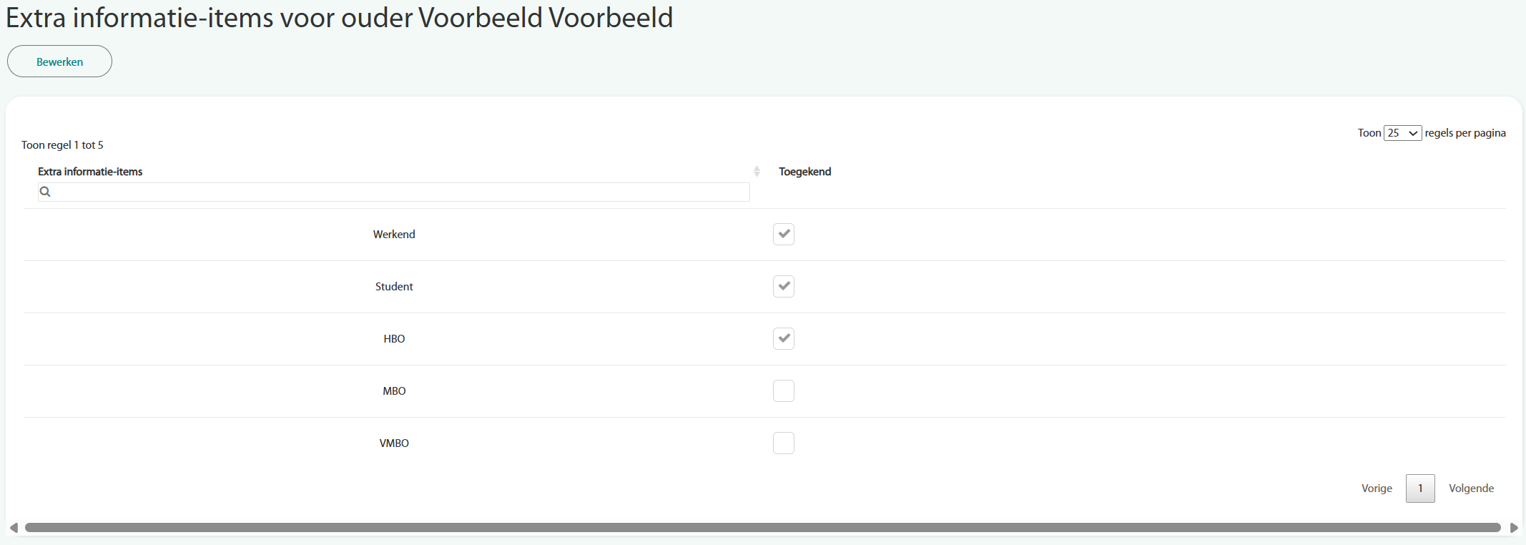
Task: Enable the MBO checkbox
Action: 784,391
